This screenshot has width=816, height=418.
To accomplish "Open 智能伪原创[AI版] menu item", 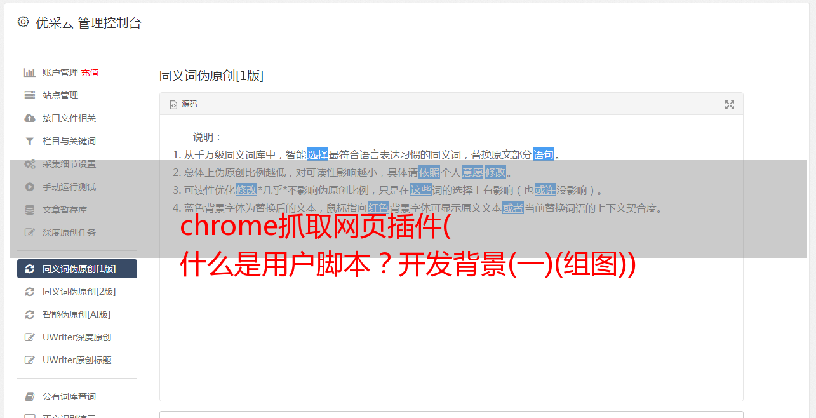I will tap(77, 314).
